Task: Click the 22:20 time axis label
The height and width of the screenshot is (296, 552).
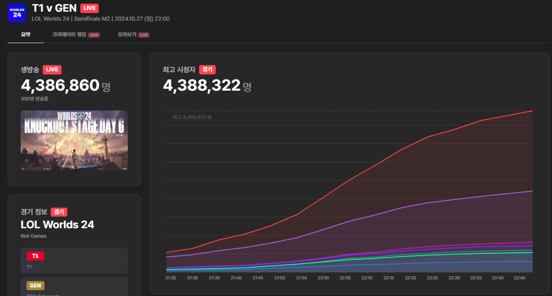Action: pos(410,278)
